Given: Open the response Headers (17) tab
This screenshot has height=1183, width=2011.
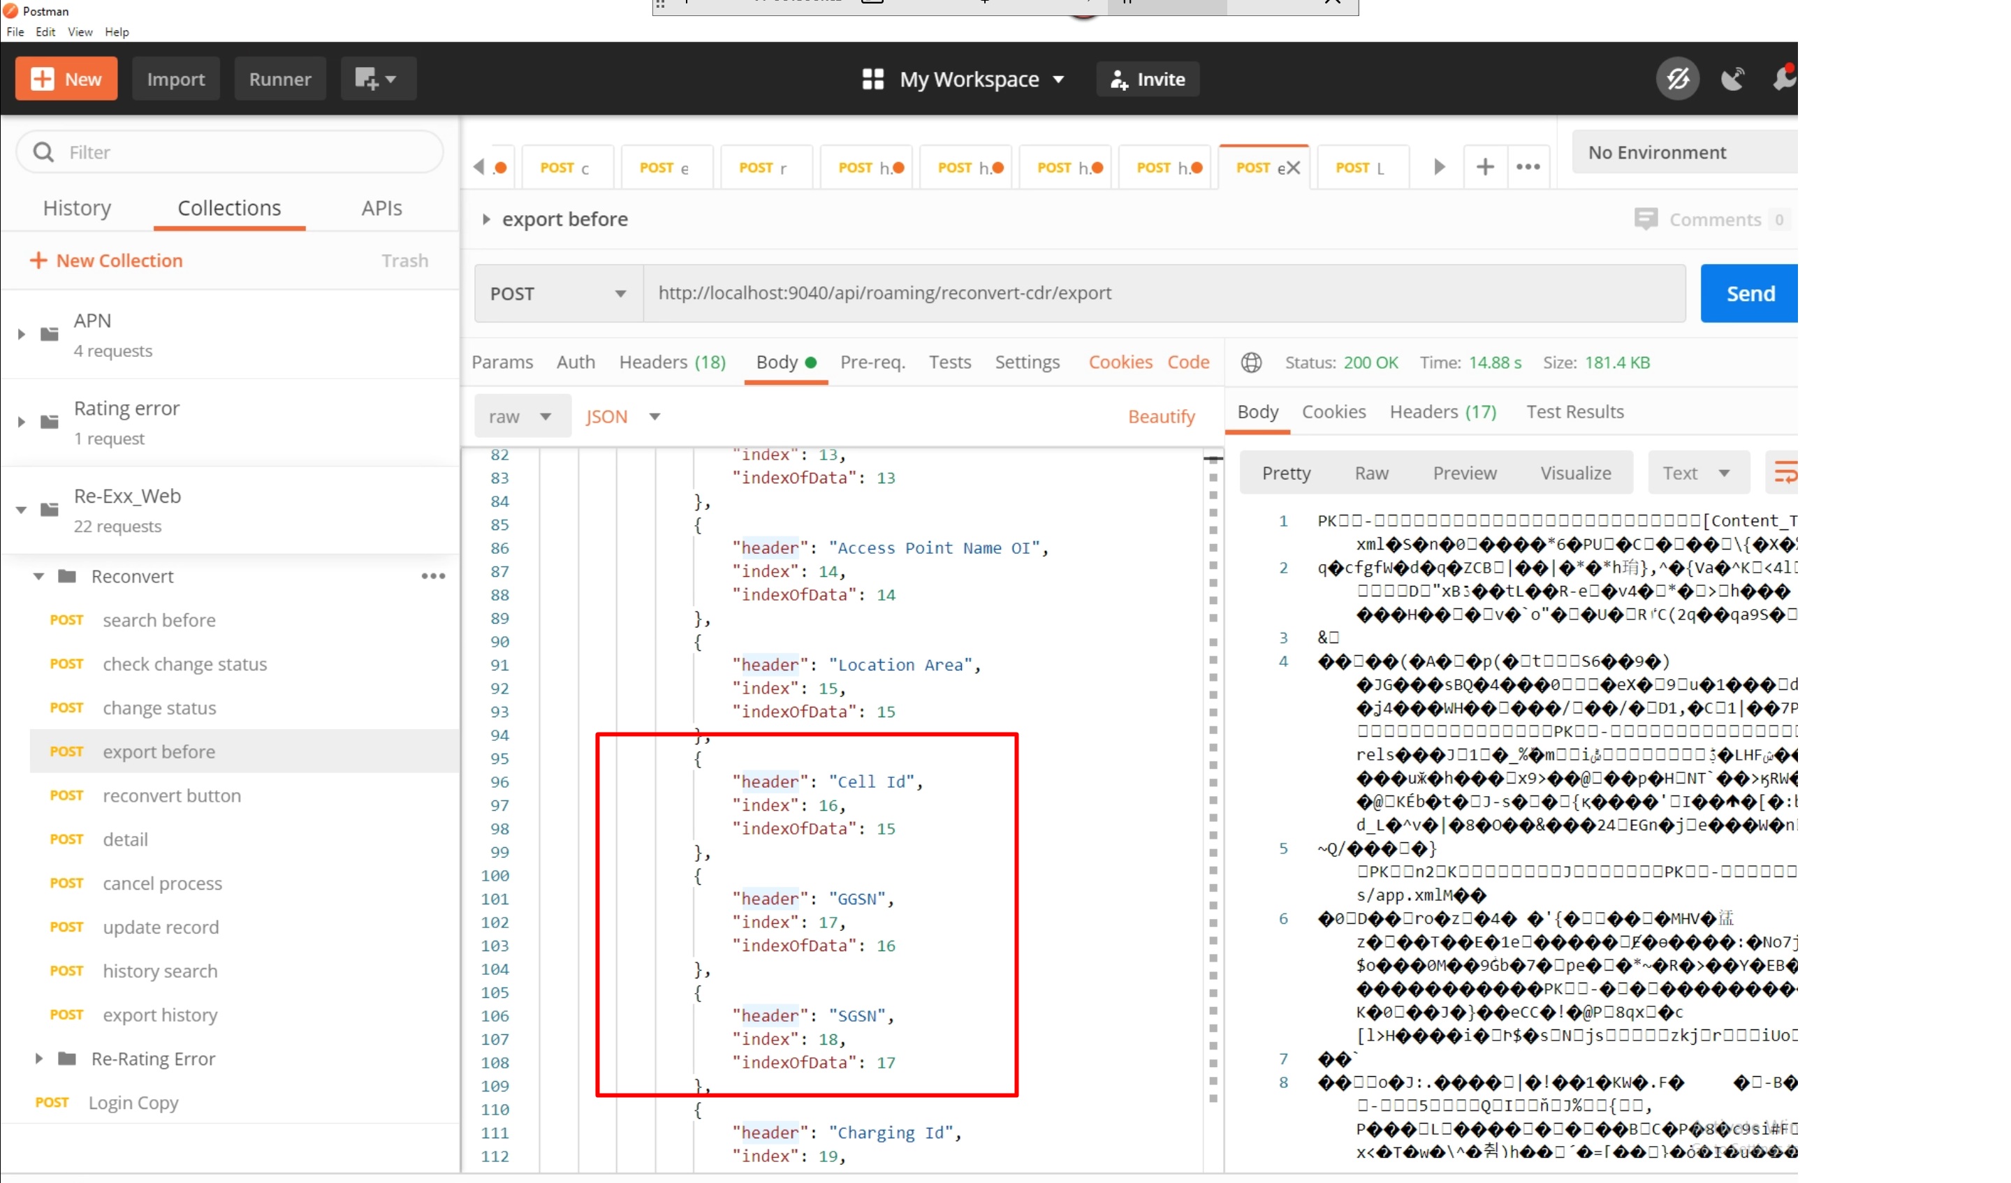Looking at the screenshot, I should tap(1442, 411).
